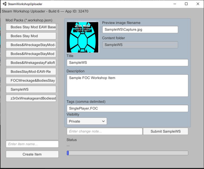Viewport: 204px width, 169px height.
Task: Click the Star Wars preview thumbnail
Action: tap(83, 37)
